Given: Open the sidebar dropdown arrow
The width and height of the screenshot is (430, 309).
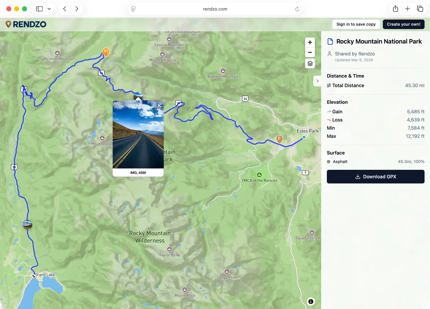Looking at the screenshot, I should tap(49, 9).
